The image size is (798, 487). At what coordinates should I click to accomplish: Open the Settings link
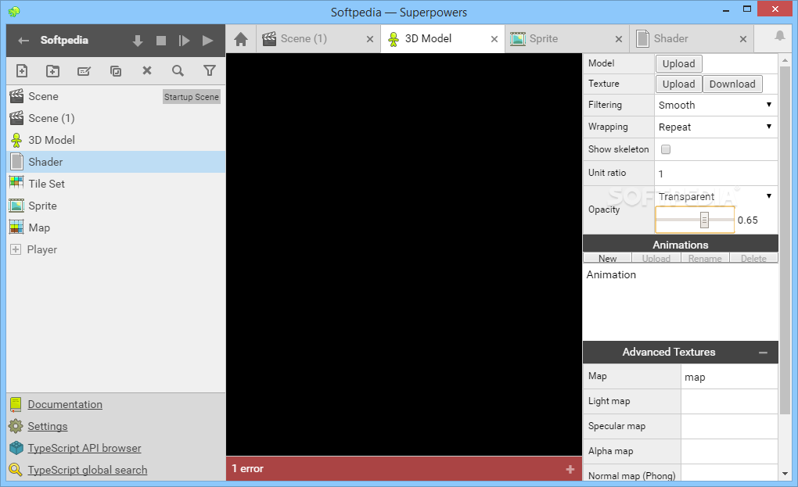tap(47, 426)
